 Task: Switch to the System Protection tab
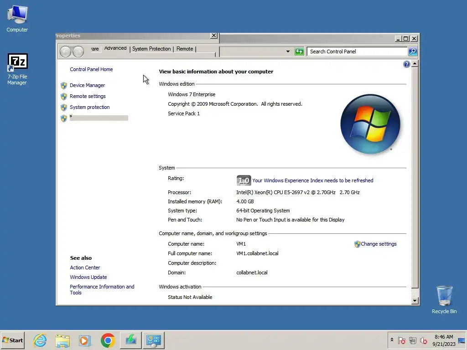pyautogui.click(x=151, y=49)
